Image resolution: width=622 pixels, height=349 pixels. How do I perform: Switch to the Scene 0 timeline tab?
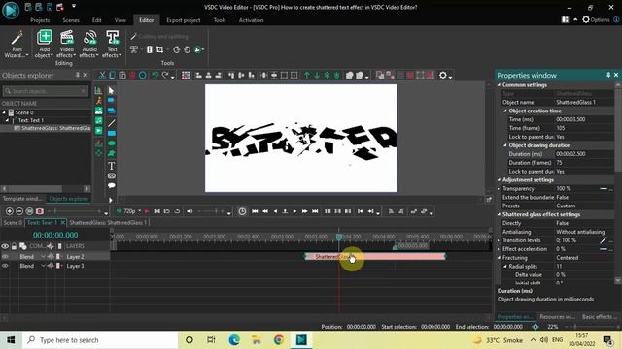13,223
